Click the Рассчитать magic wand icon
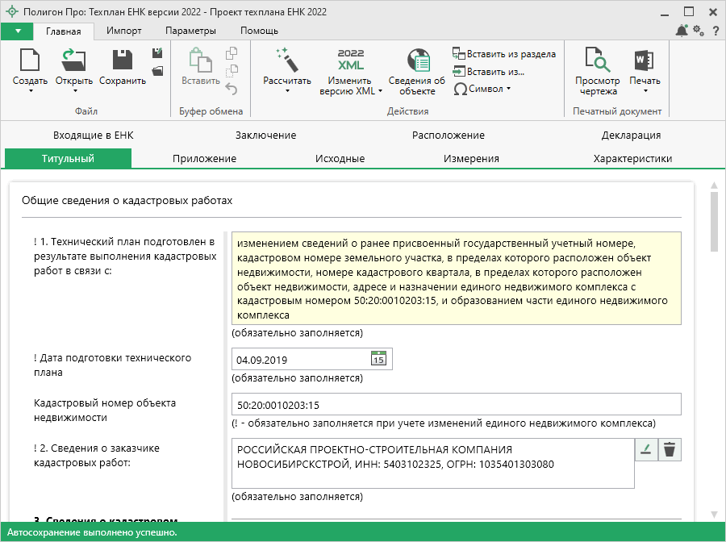The image size is (726, 542). coord(286,60)
